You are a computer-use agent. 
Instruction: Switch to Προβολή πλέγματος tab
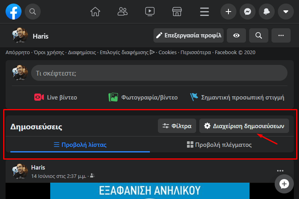point(219,145)
